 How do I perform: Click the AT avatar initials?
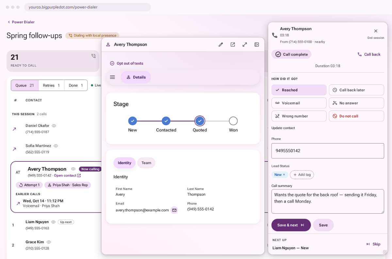coord(18,172)
